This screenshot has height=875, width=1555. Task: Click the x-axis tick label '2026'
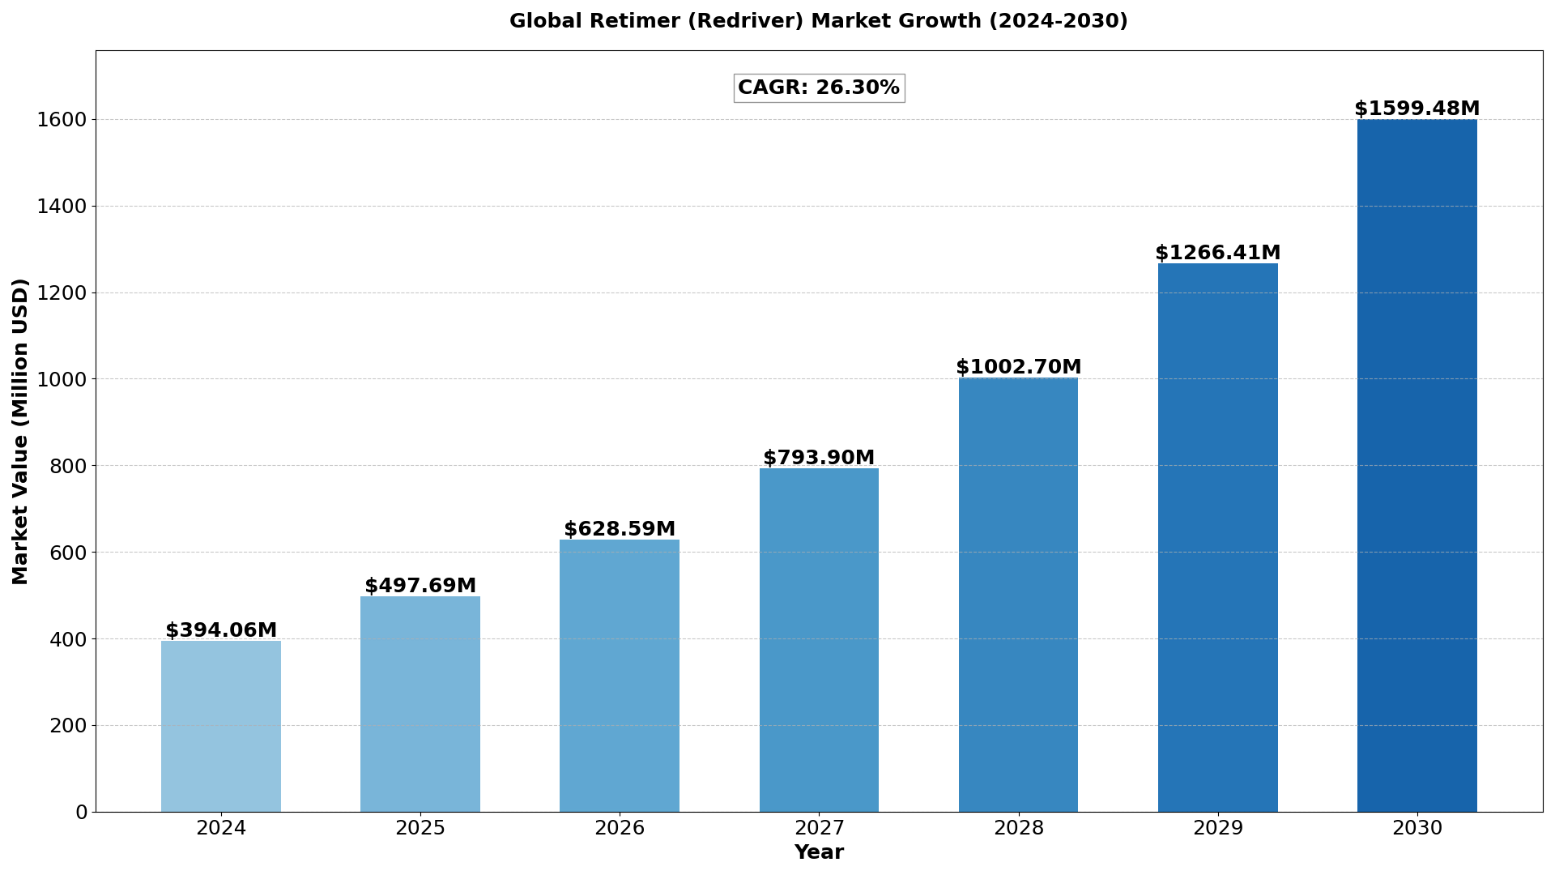click(x=620, y=828)
